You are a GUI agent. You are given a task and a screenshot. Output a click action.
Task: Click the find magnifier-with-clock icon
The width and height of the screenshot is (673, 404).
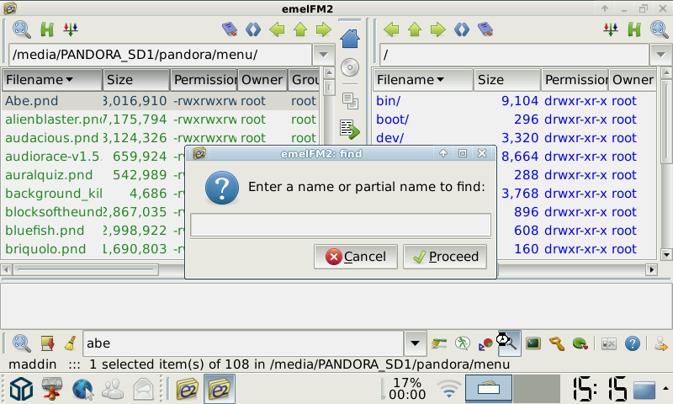point(509,343)
